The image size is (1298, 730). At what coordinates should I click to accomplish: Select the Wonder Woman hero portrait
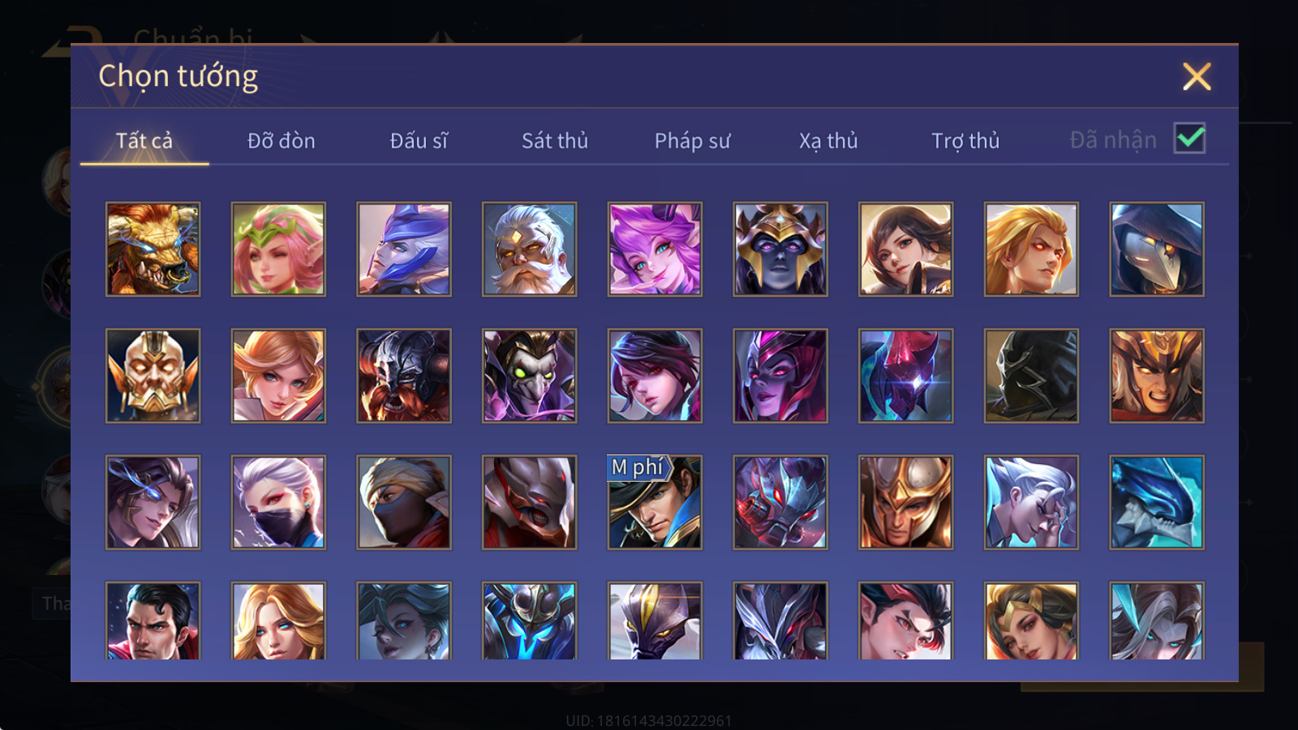(1031, 620)
